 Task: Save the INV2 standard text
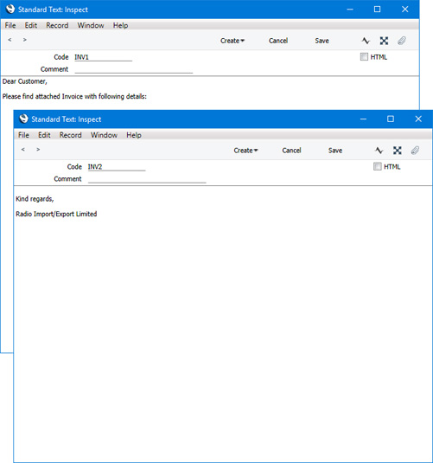(335, 151)
